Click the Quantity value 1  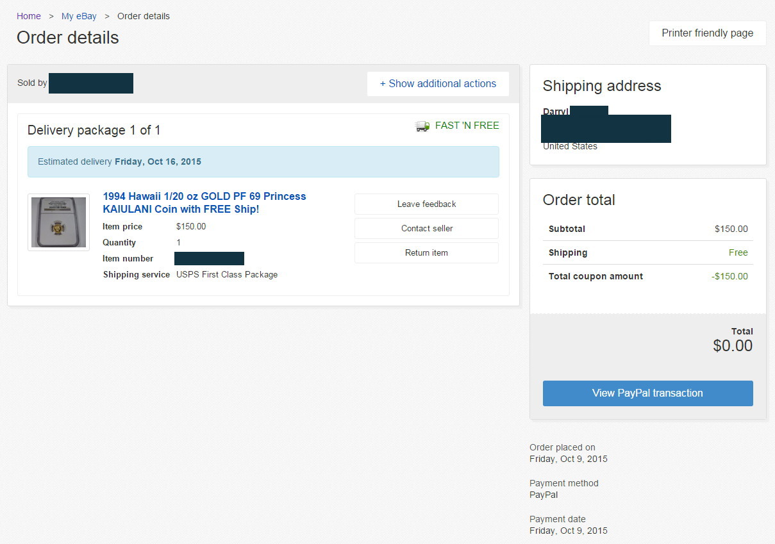point(179,242)
